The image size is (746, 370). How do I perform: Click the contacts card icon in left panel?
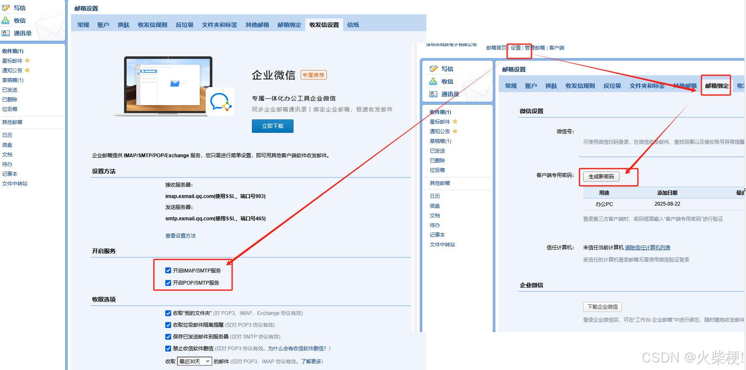(6, 33)
